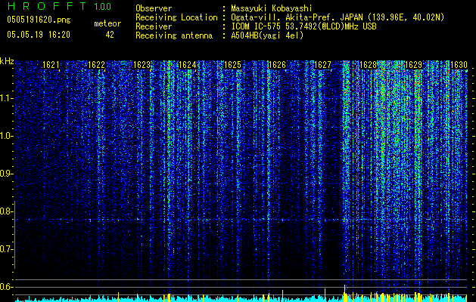Click the Receiver field label

pos(154,26)
